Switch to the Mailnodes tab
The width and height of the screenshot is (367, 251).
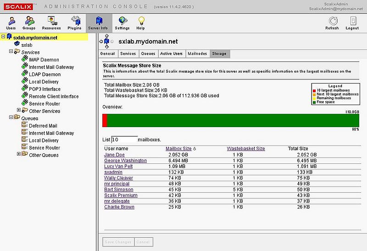(x=197, y=54)
